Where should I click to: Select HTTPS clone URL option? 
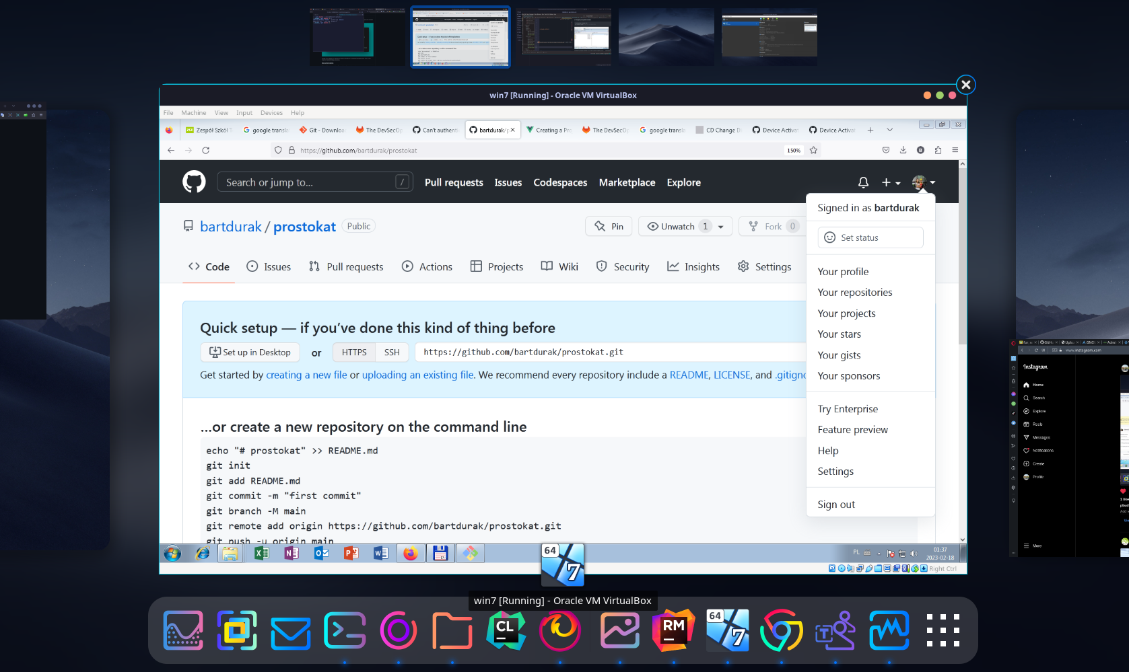point(354,352)
